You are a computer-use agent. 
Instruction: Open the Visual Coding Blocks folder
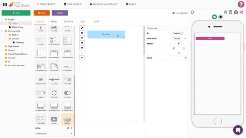tap(18, 54)
